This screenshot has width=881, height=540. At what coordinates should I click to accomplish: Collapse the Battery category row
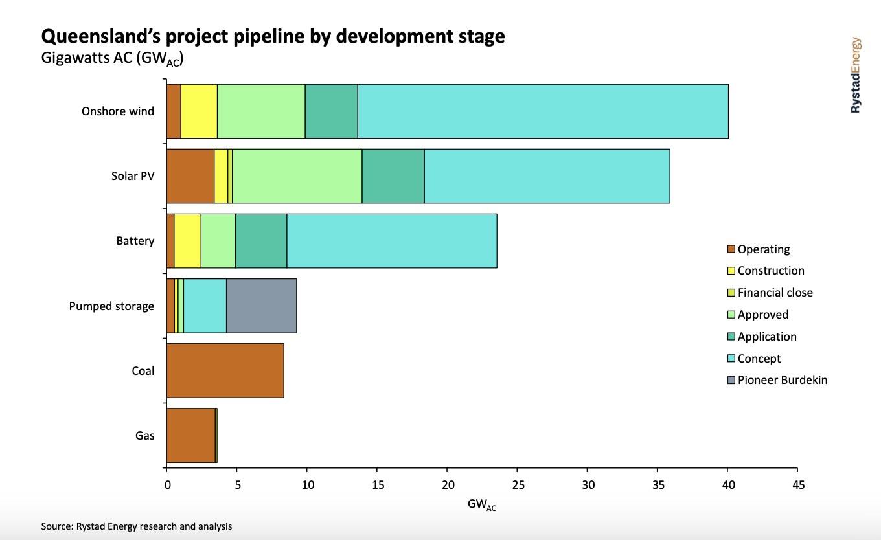click(134, 240)
